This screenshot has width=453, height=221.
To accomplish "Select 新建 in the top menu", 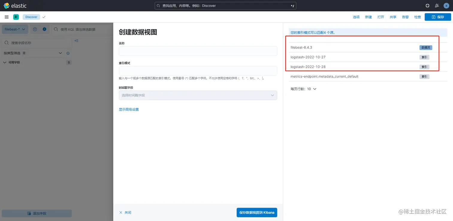I will click(x=369, y=17).
